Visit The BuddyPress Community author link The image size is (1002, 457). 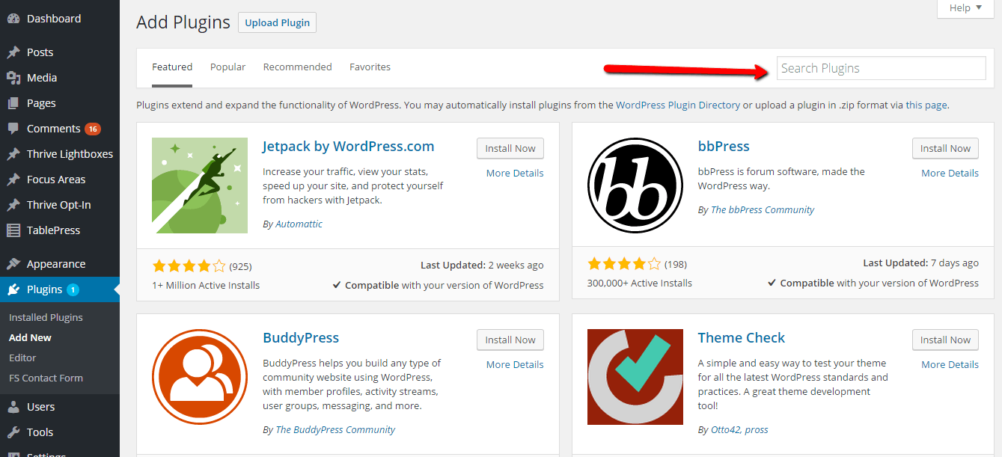tap(335, 430)
